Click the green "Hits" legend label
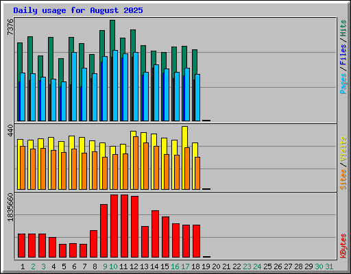The height and width of the screenshot is (274, 351). pos(343,28)
